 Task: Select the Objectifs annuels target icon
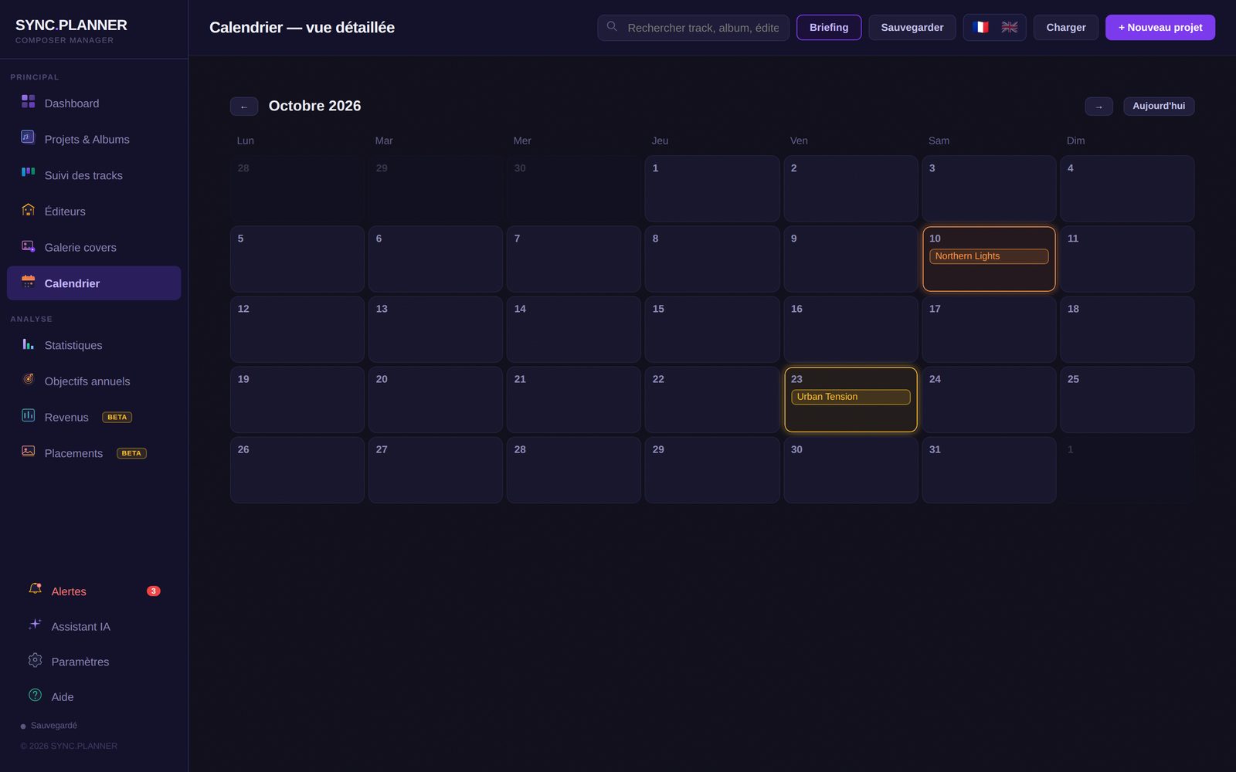coord(28,379)
